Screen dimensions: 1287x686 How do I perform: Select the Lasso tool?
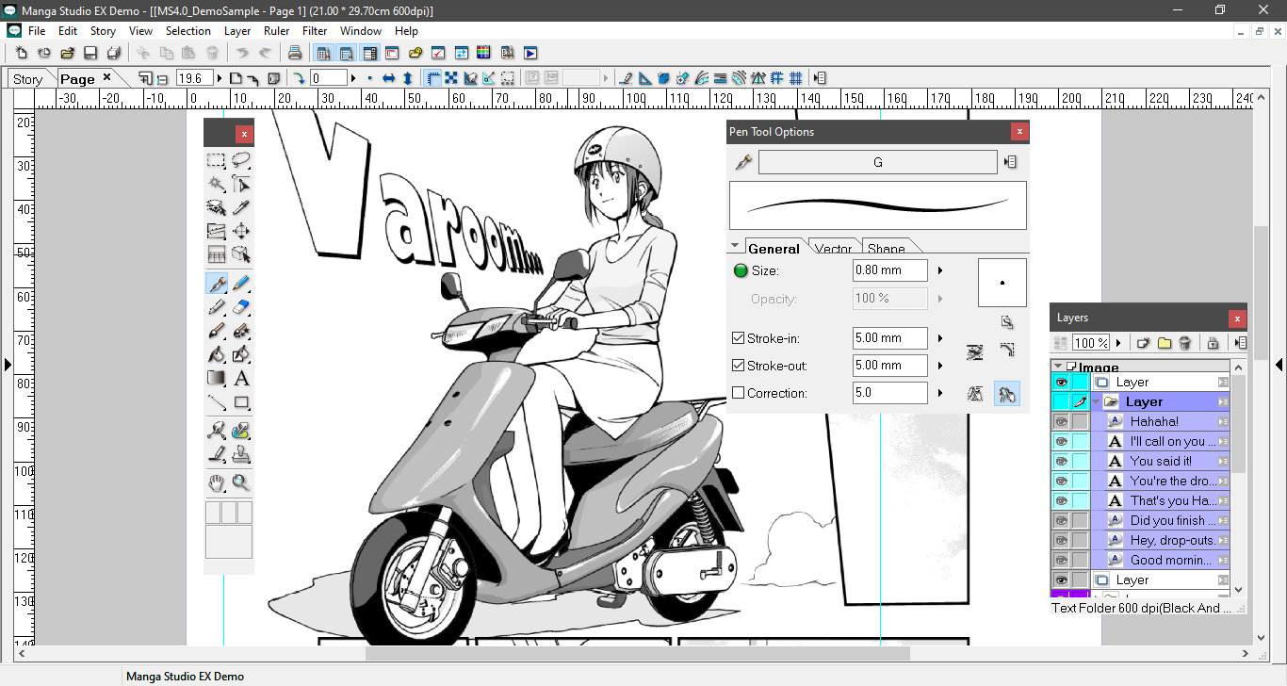(x=241, y=160)
